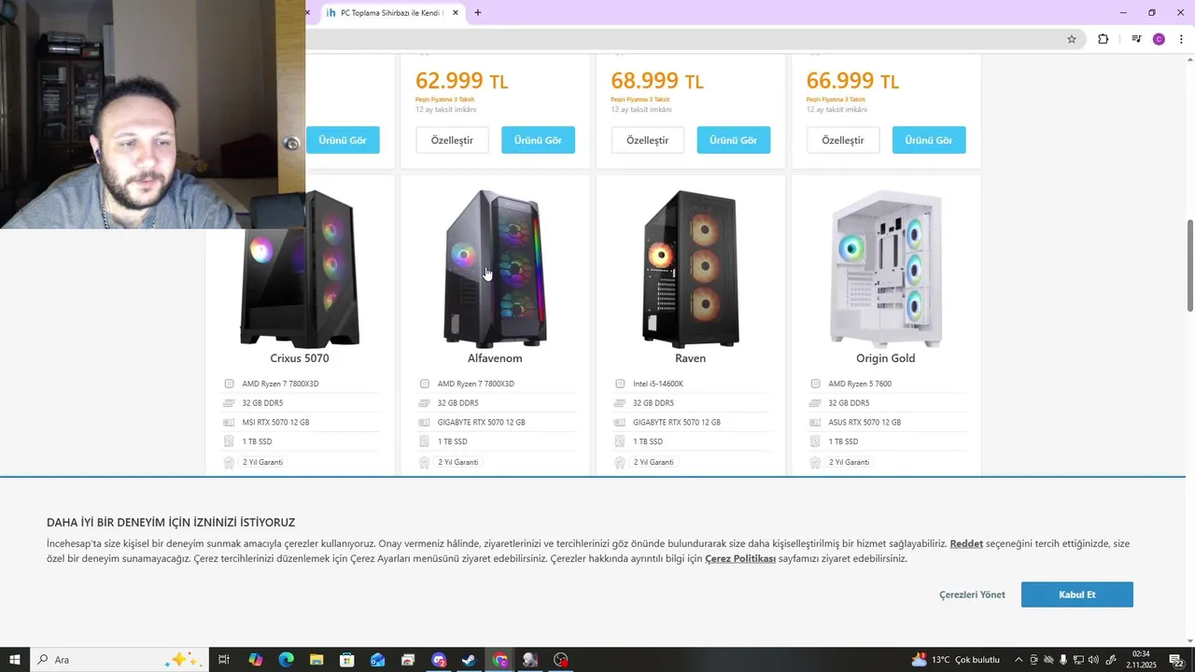Open the volume control in system tray
The width and height of the screenshot is (1195, 672).
point(1093,660)
